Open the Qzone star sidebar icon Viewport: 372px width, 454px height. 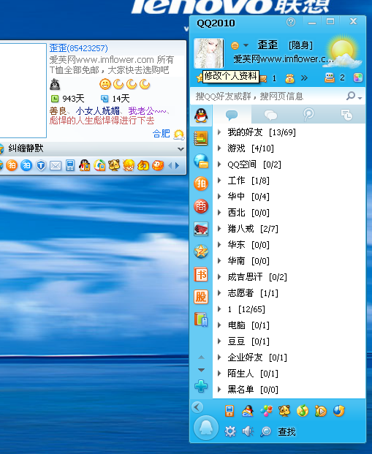click(x=201, y=251)
